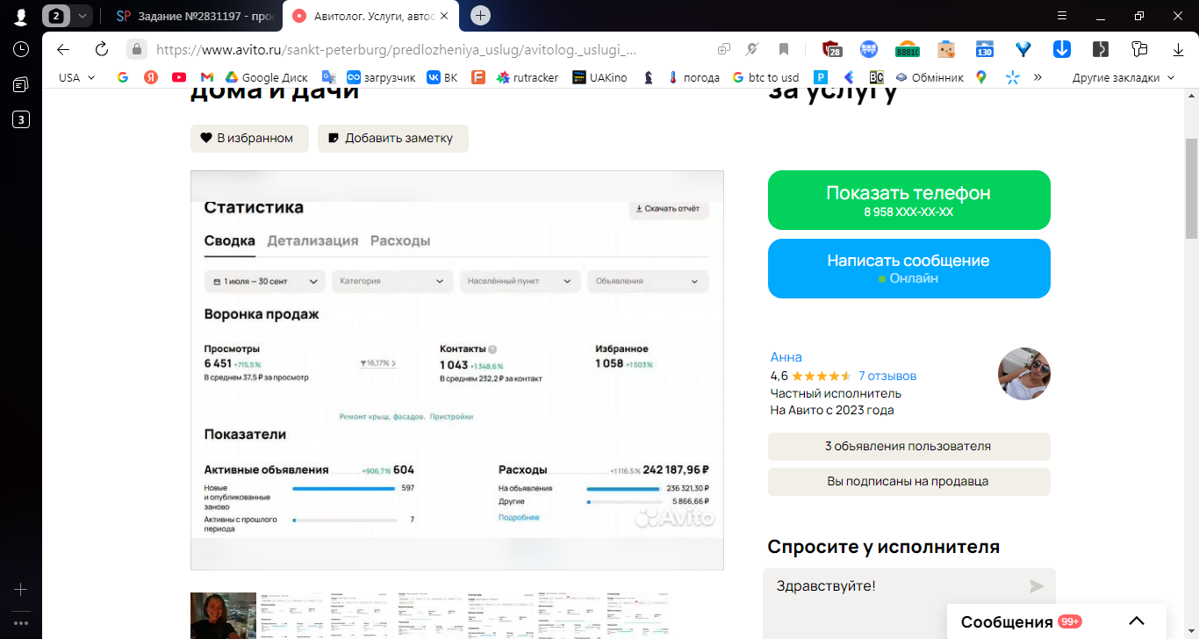The width and height of the screenshot is (1199, 639).
Task: Open the browser profile icon
Action: pos(20,16)
